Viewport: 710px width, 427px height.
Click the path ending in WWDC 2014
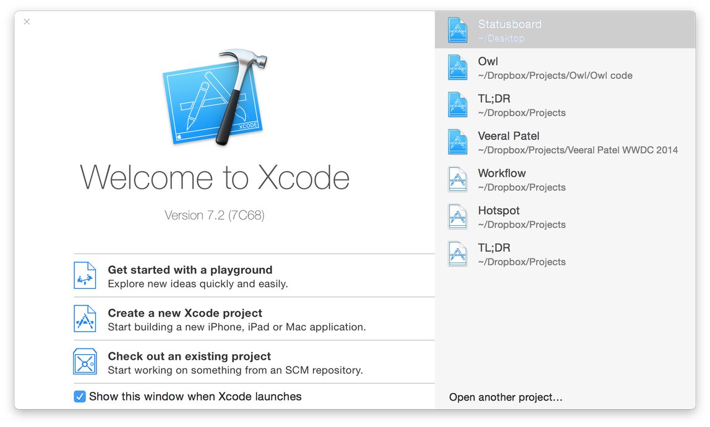tap(578, 150)
